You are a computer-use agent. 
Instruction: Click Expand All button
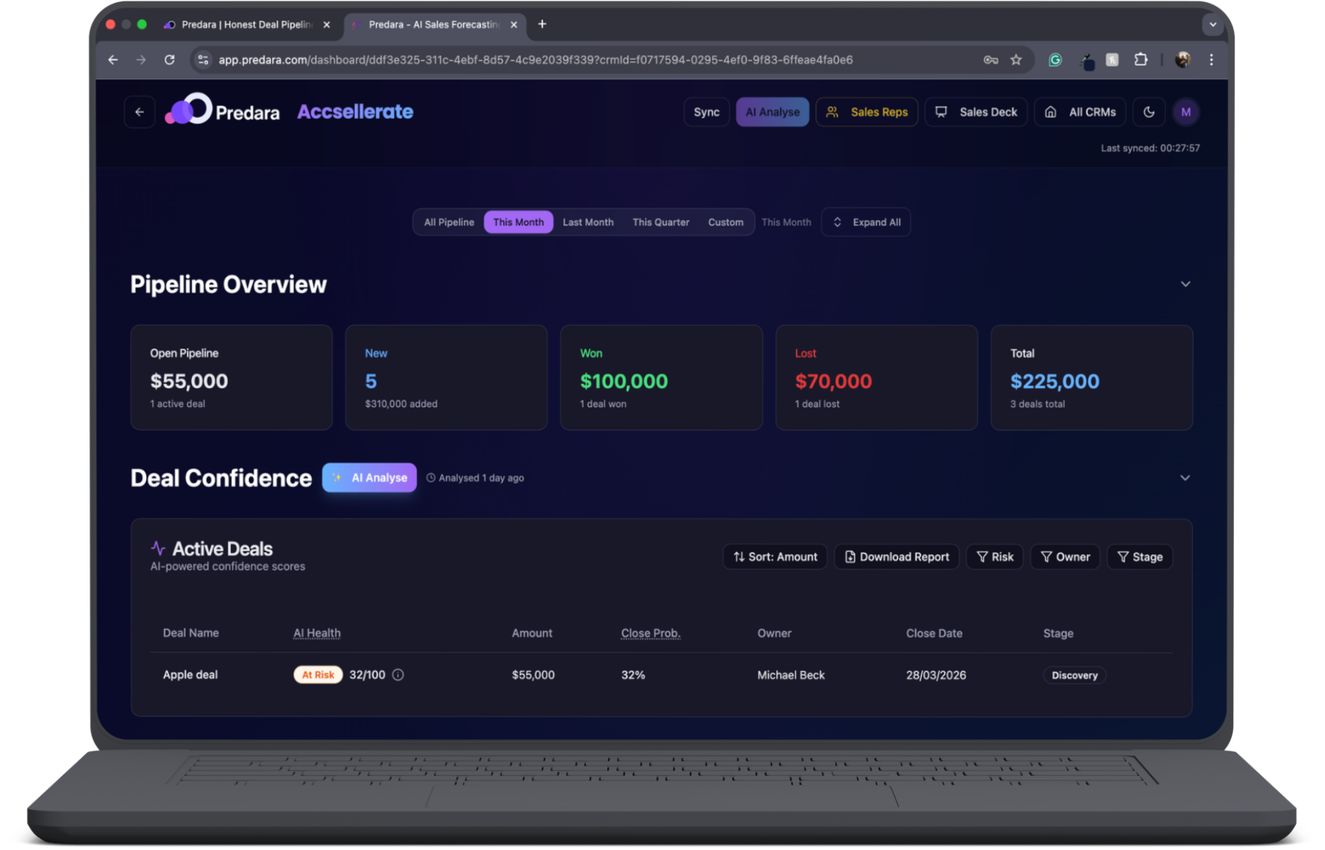866,222
